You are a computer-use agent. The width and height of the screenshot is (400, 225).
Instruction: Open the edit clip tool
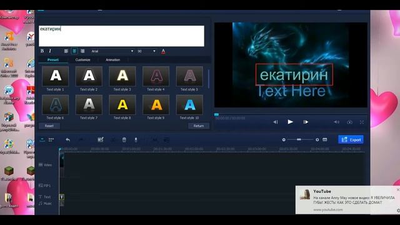coord(101,140)
